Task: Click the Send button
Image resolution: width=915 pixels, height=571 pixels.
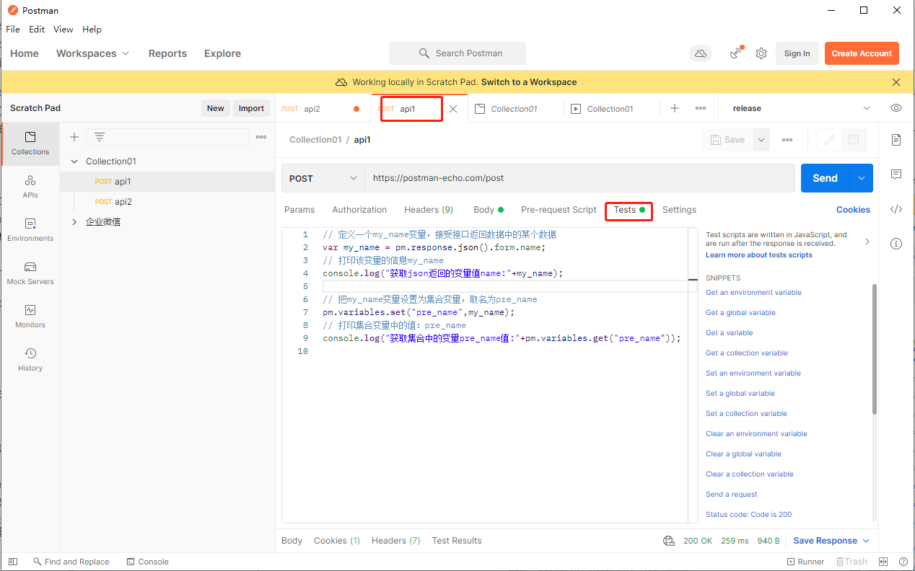Action: tap(826, 178)
